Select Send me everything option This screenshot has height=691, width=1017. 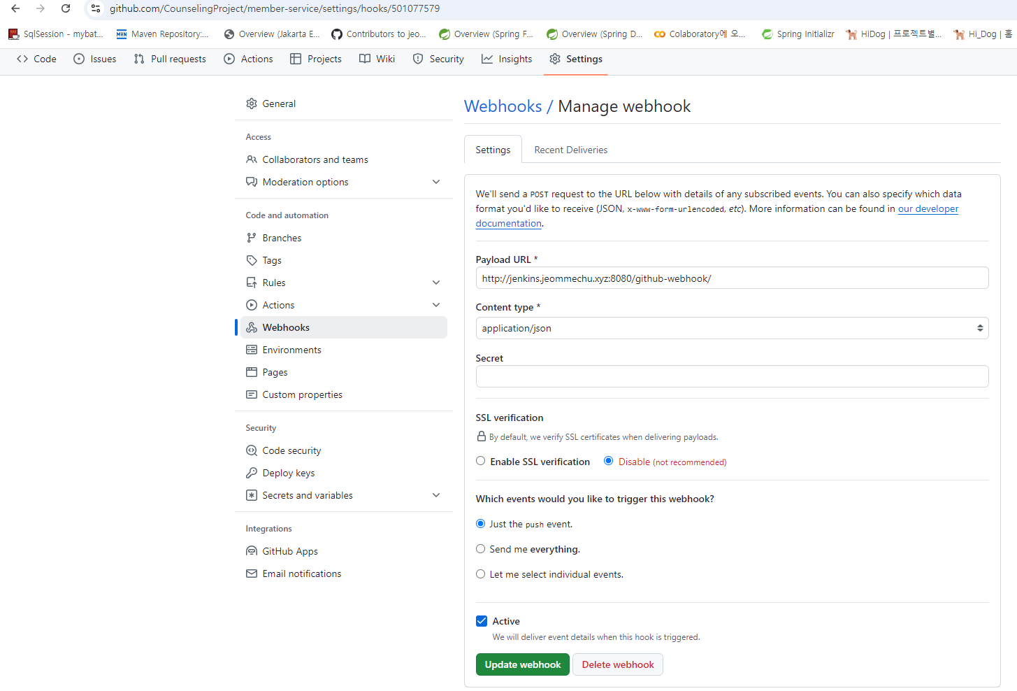point(480,548)
